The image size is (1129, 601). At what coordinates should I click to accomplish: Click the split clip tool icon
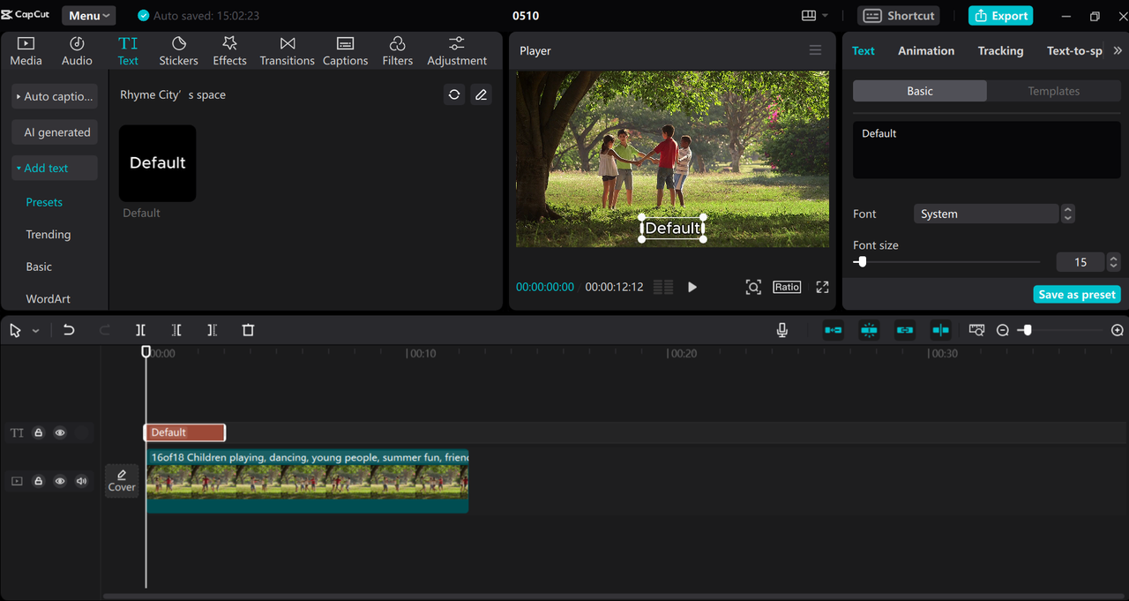tap(140, 330)
